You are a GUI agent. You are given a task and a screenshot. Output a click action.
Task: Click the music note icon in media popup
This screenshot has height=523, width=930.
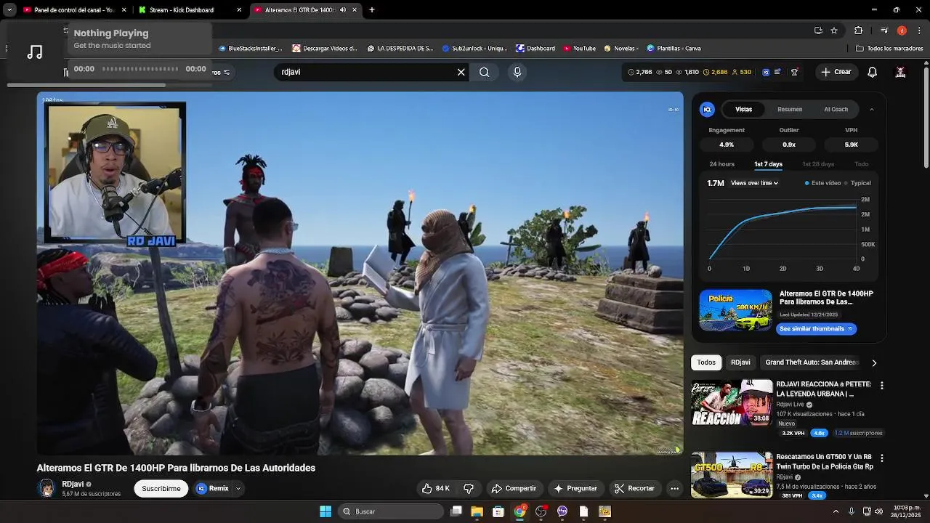34,52
